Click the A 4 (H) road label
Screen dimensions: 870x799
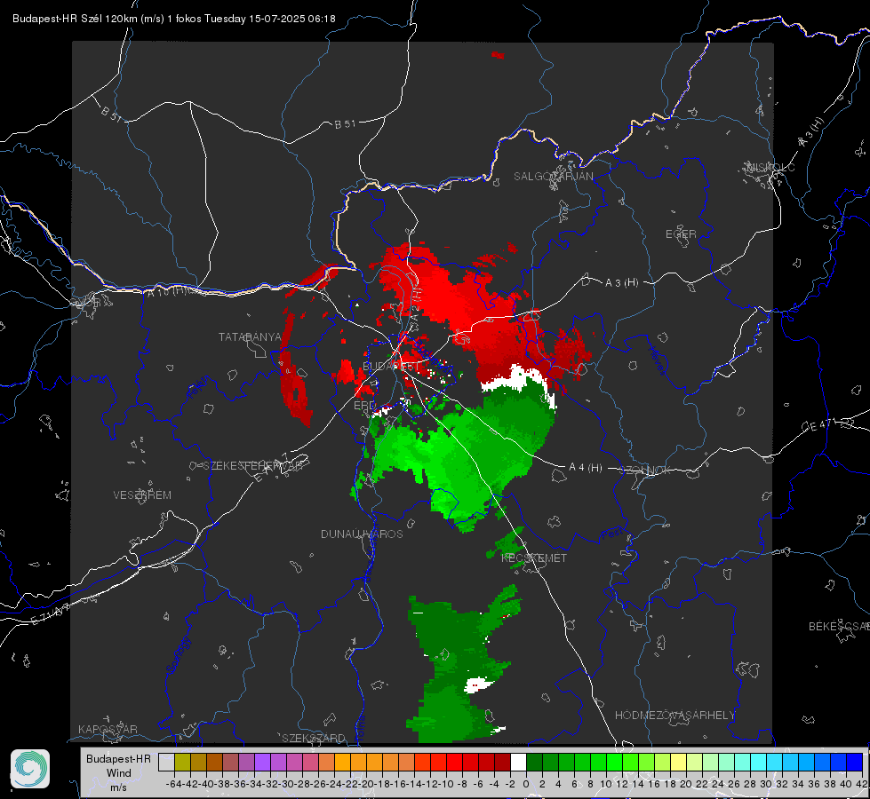tap(586, 468)
